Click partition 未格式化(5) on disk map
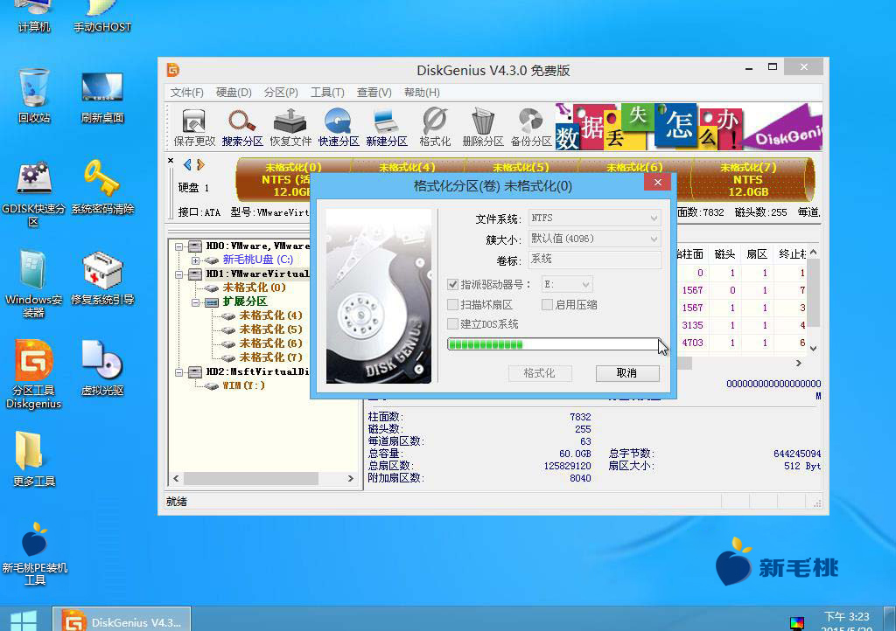Image resolution: width=896 pixels, height=631 pixels. (x=521, y=167)
